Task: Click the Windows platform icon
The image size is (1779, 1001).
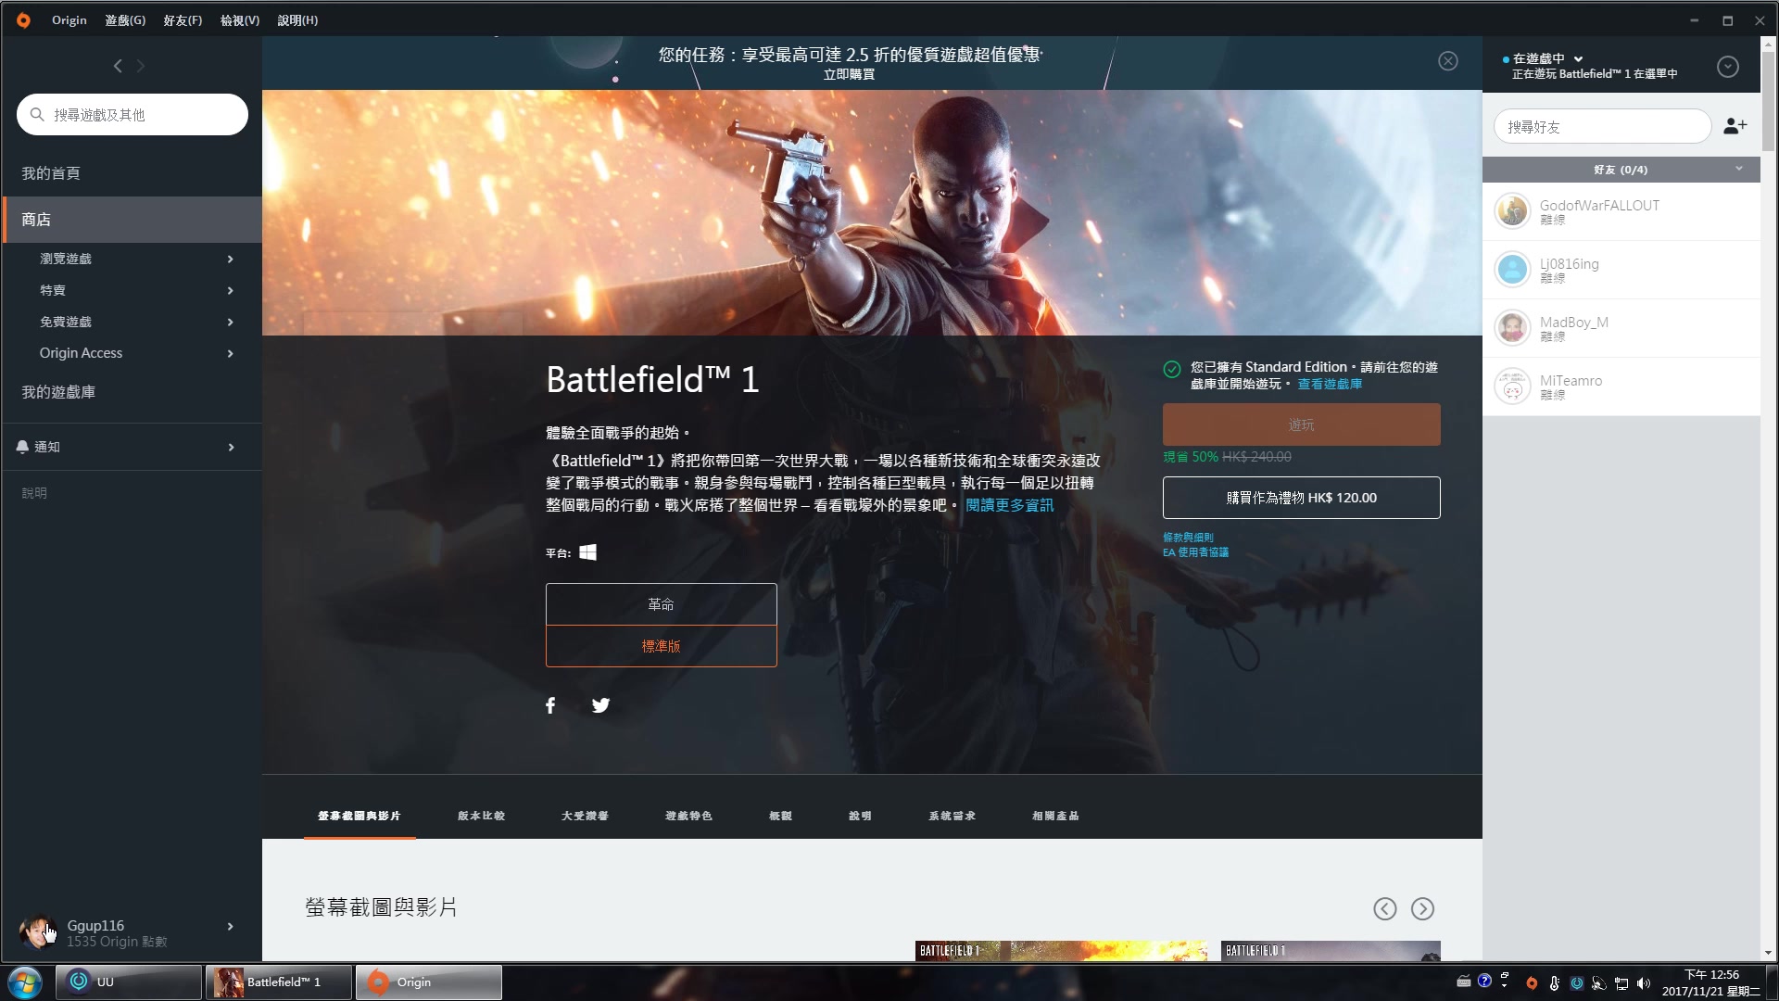Action: pos(589,552)
